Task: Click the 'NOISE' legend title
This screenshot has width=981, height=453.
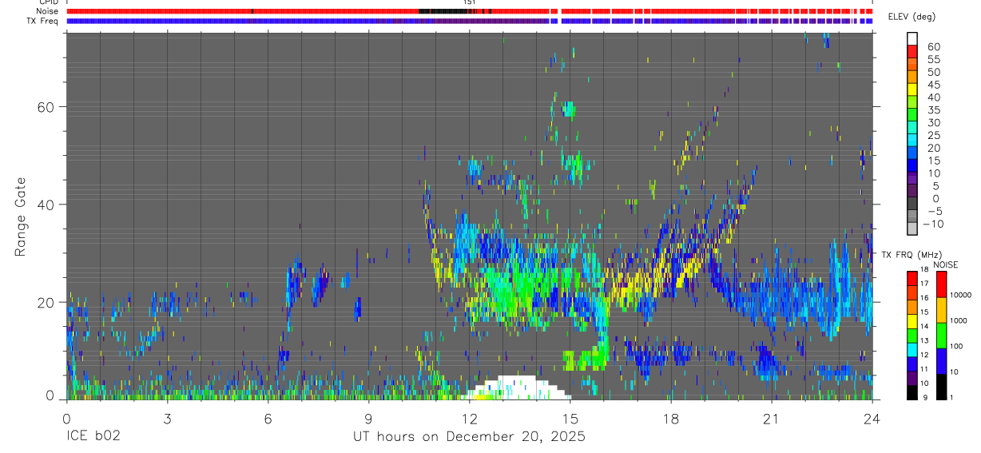Action: tap(945, 264)
